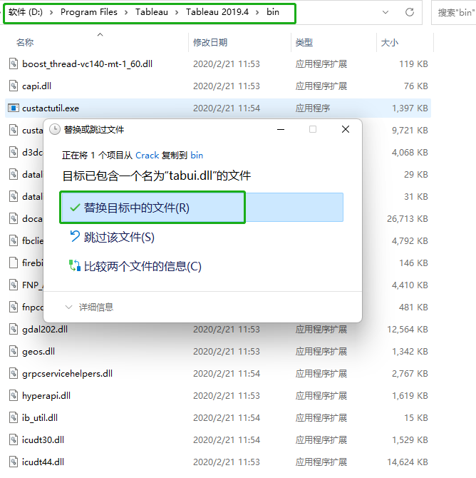Choose 替换目标中的文件(R)
Screen dimensions: 476x478
[x=202, y=208]
